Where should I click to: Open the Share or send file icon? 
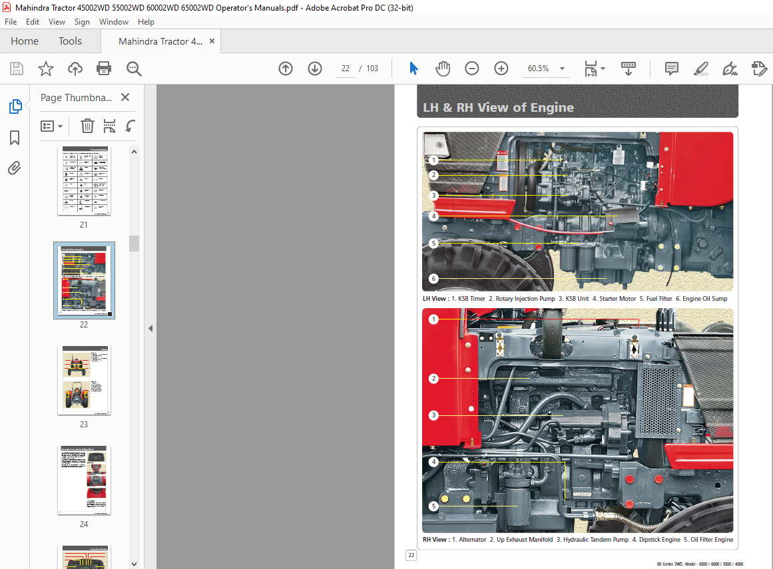click(759, 69)
